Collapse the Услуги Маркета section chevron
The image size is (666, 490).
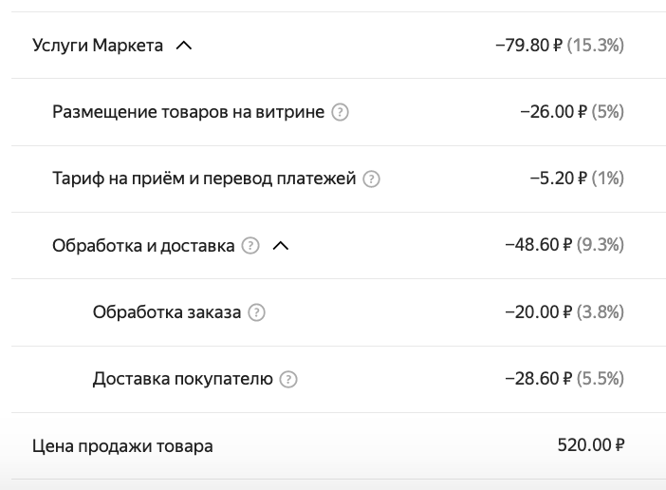(184, 46)
